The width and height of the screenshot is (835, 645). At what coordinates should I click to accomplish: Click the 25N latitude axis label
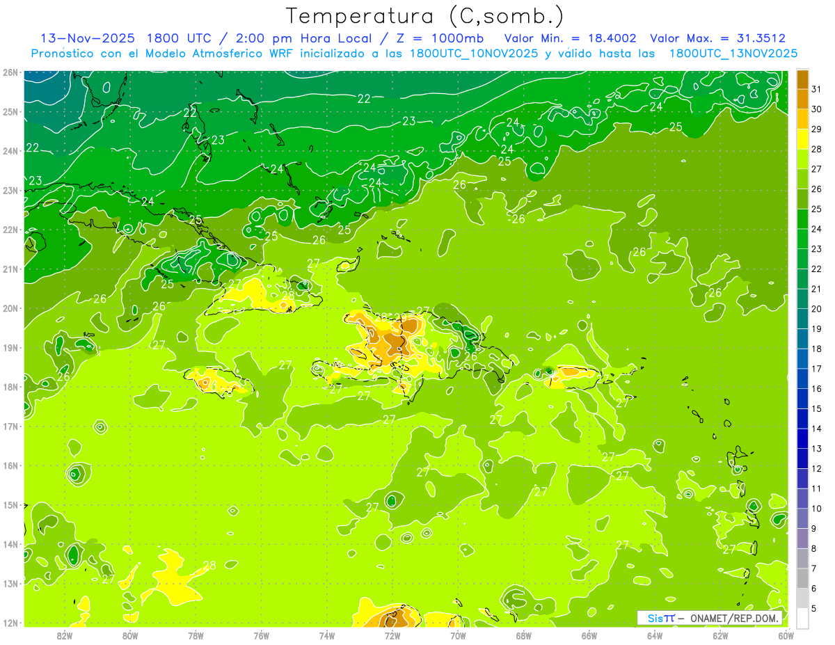coord(10,112)
